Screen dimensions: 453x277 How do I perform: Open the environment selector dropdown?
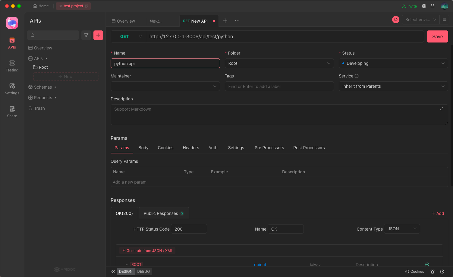(x=421, y=20)
